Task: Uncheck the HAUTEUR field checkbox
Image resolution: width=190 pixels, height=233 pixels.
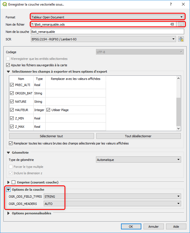Action: point(12,110)
